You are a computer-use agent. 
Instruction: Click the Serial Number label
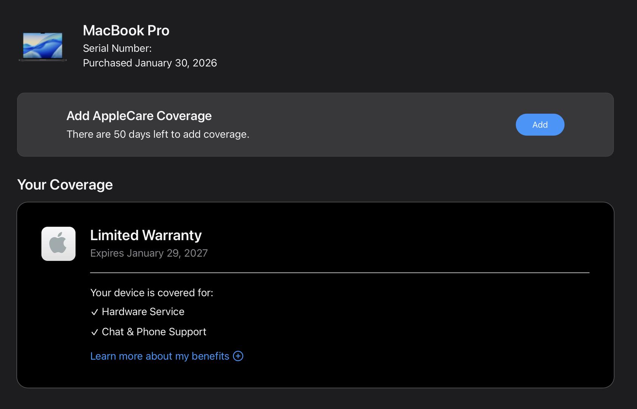pos(117,48)
